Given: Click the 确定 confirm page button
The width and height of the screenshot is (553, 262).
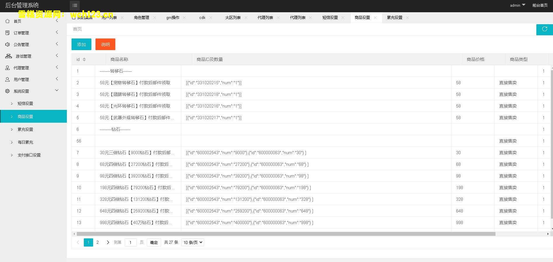Looking at the screenshot, I should point(154,242).
